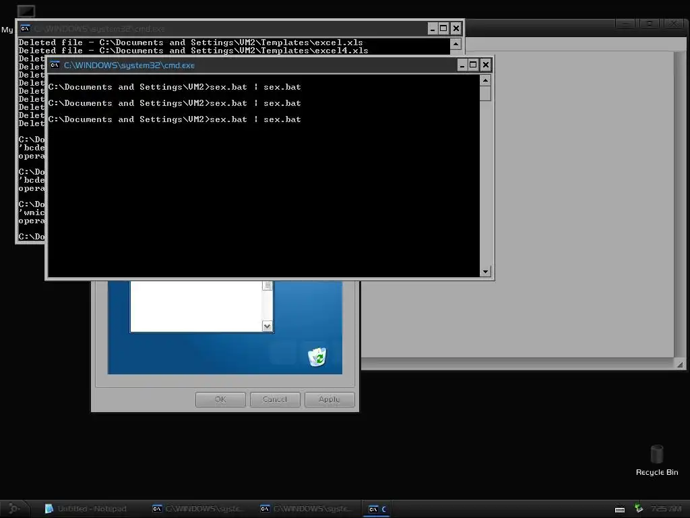The image size is (690, 518).
Task: Close the dark background window on the right
Action: [x=673, y=24]
